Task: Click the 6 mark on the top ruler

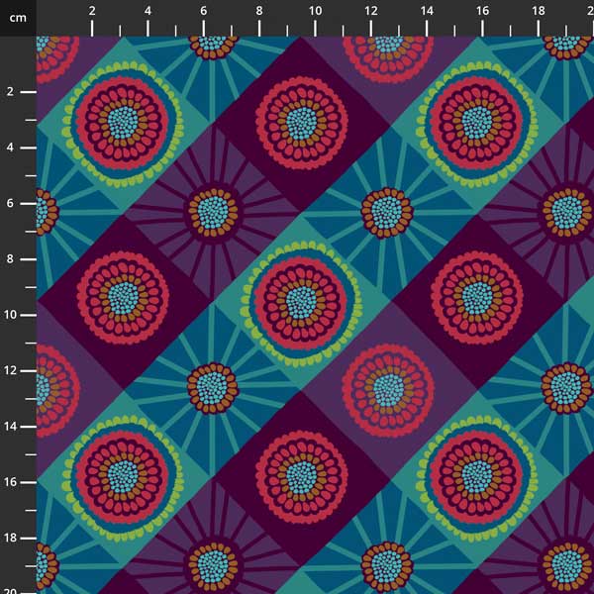Action: (x=204, y=11)
